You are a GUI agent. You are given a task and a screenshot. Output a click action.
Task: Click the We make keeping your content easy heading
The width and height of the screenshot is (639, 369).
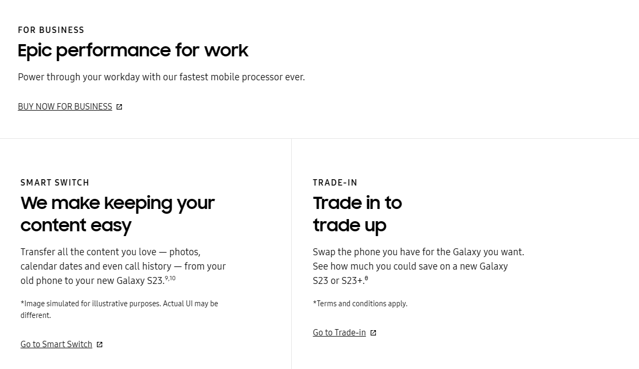click(x=118, y=214)
